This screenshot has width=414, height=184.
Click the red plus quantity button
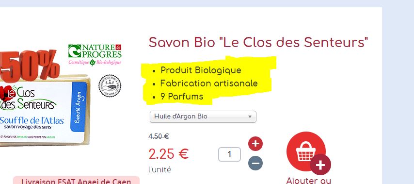[255, 144]
